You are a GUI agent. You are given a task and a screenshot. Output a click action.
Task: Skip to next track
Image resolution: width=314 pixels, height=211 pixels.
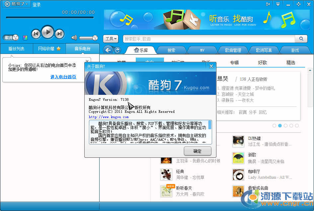coord(59,34)
